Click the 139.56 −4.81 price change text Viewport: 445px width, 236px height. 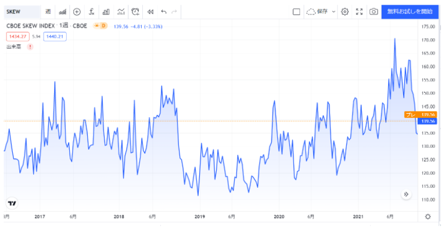pos(138,27)
